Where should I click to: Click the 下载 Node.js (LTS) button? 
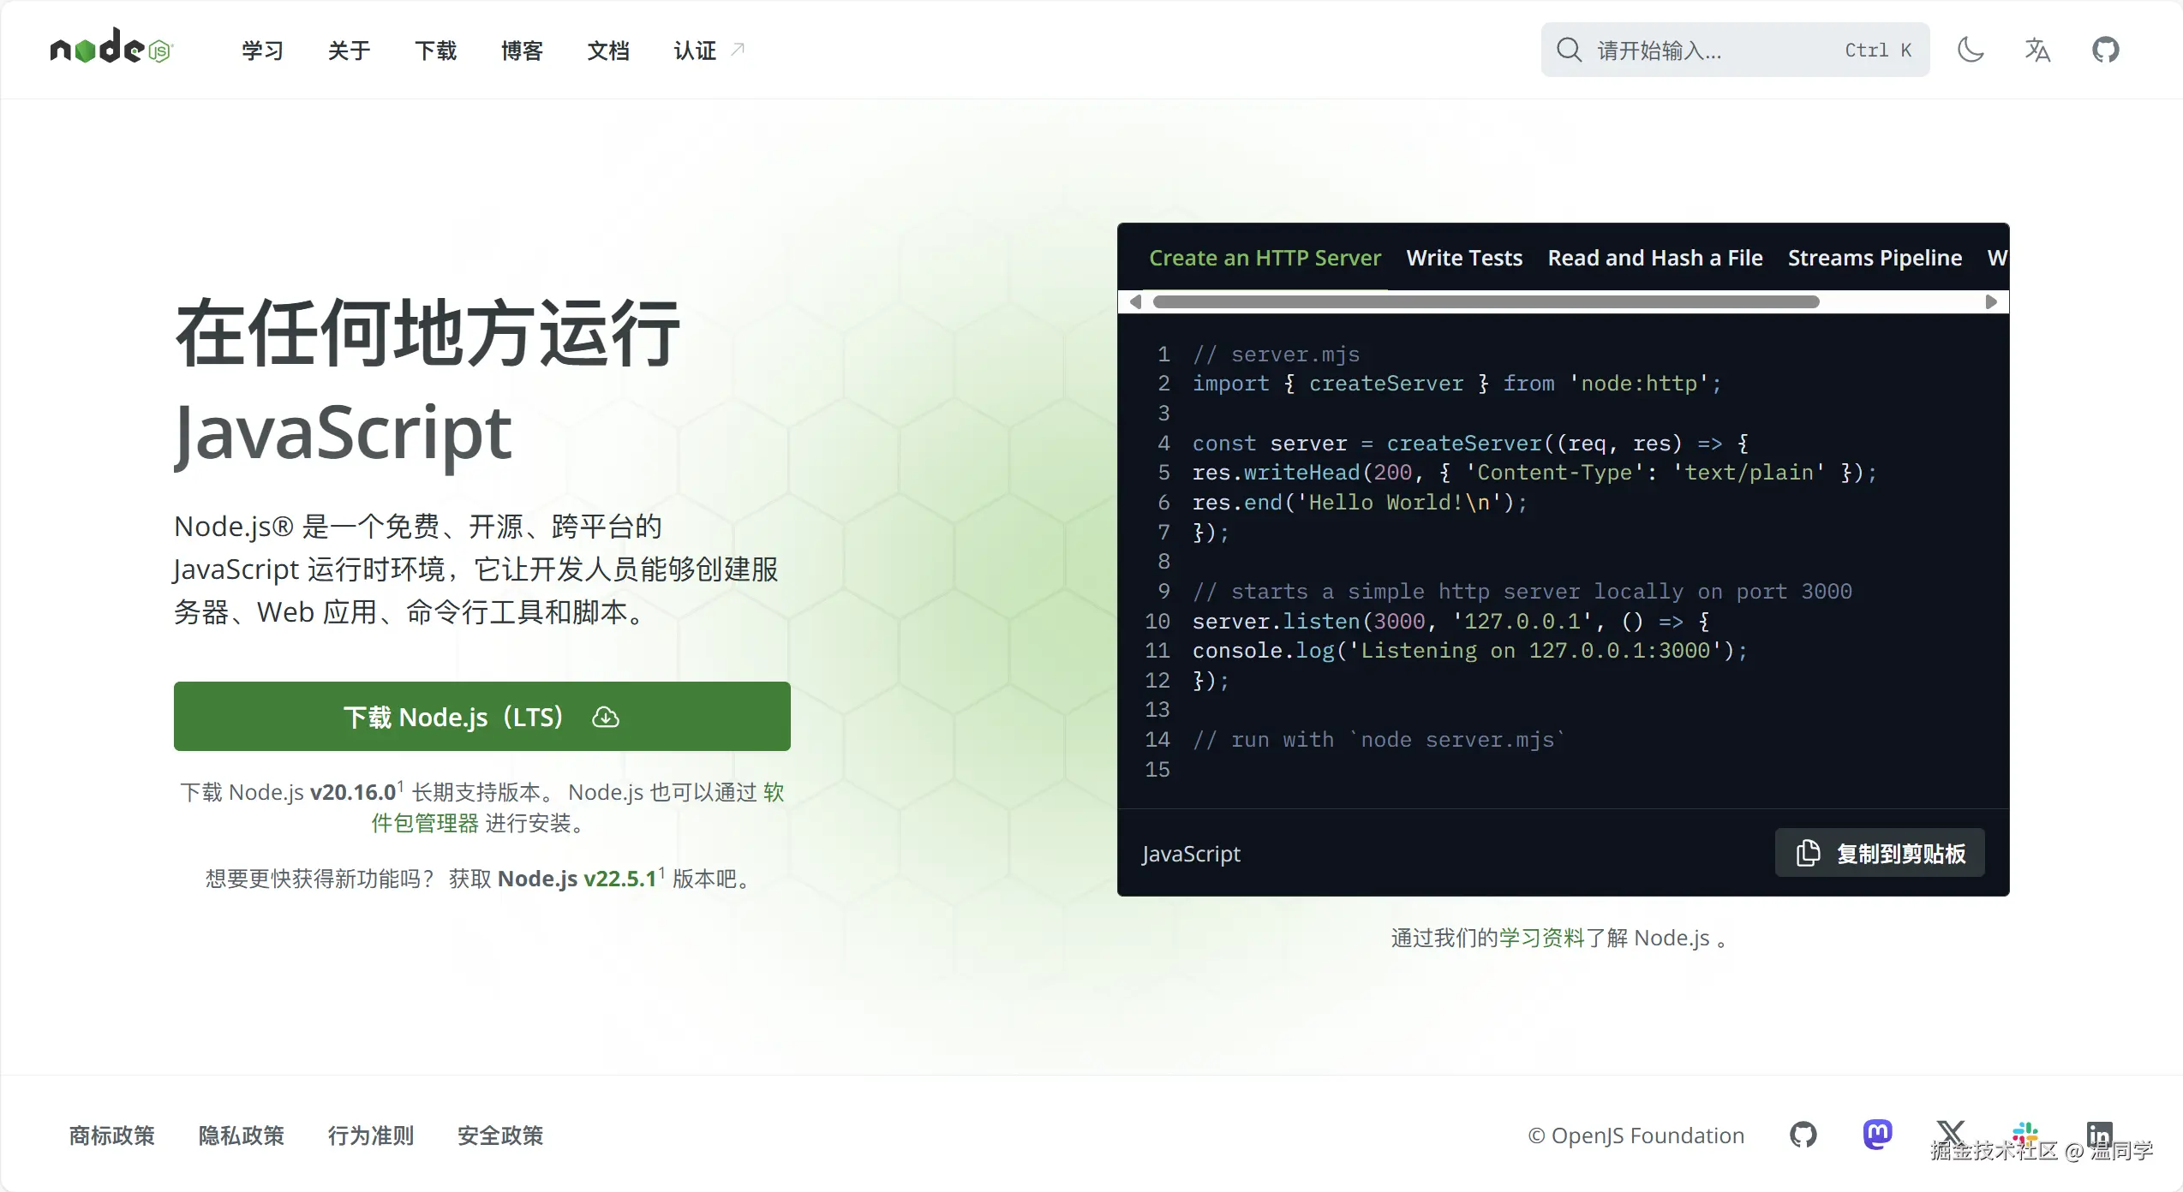pos(481,717)
